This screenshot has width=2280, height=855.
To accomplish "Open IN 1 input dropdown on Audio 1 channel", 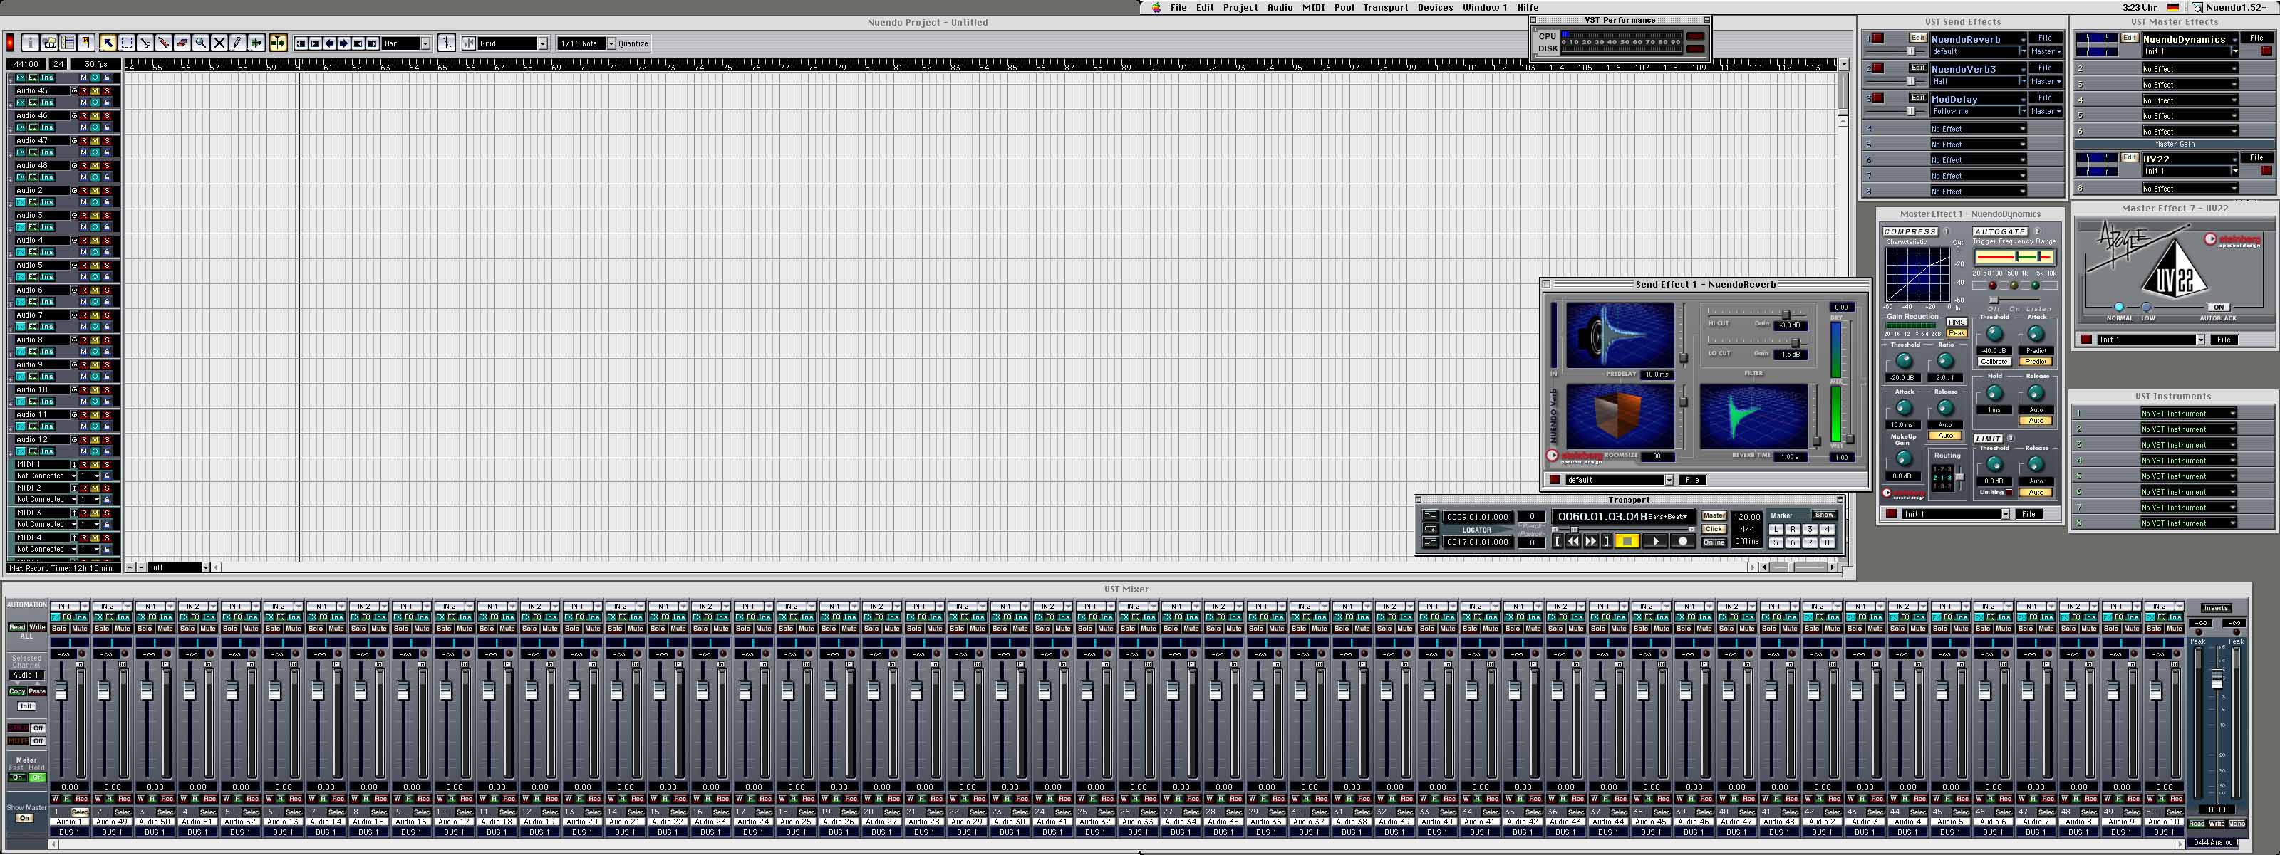I will pos(69,606).
